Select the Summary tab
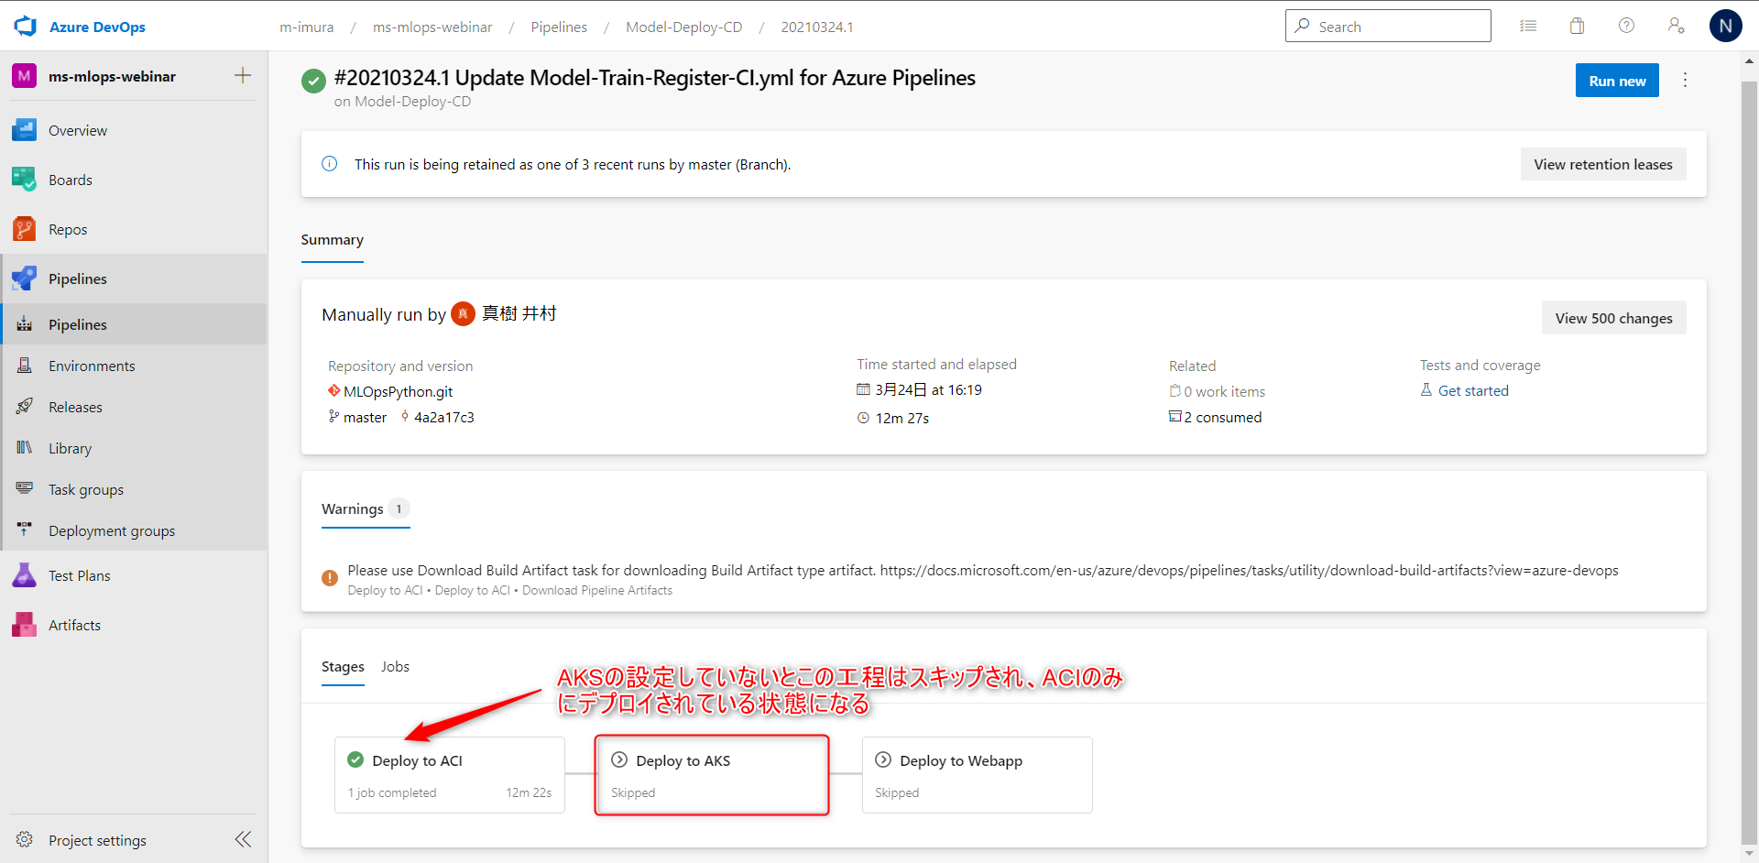 tap(332, 240)
